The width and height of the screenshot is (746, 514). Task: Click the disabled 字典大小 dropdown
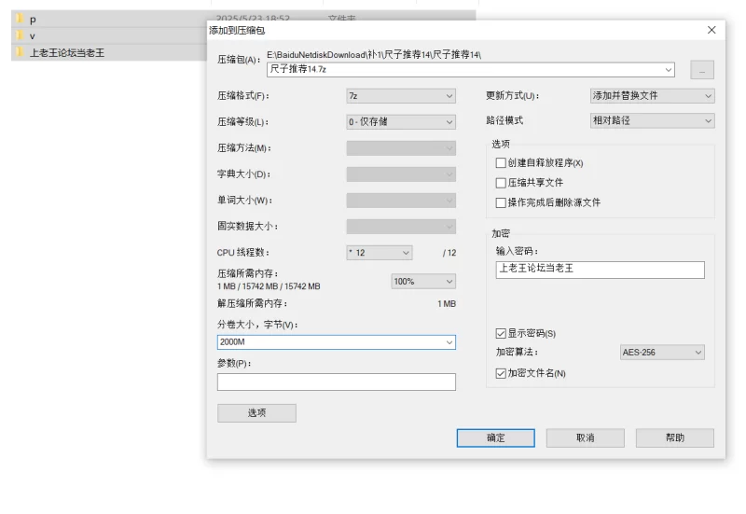click(x=401, y=174)
